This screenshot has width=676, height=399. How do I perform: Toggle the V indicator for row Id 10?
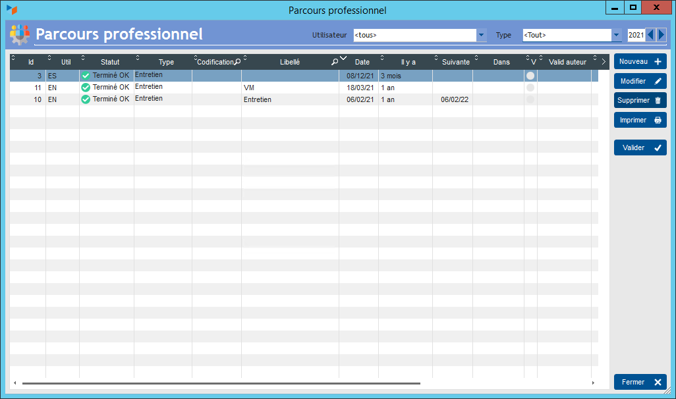(530, 99)
